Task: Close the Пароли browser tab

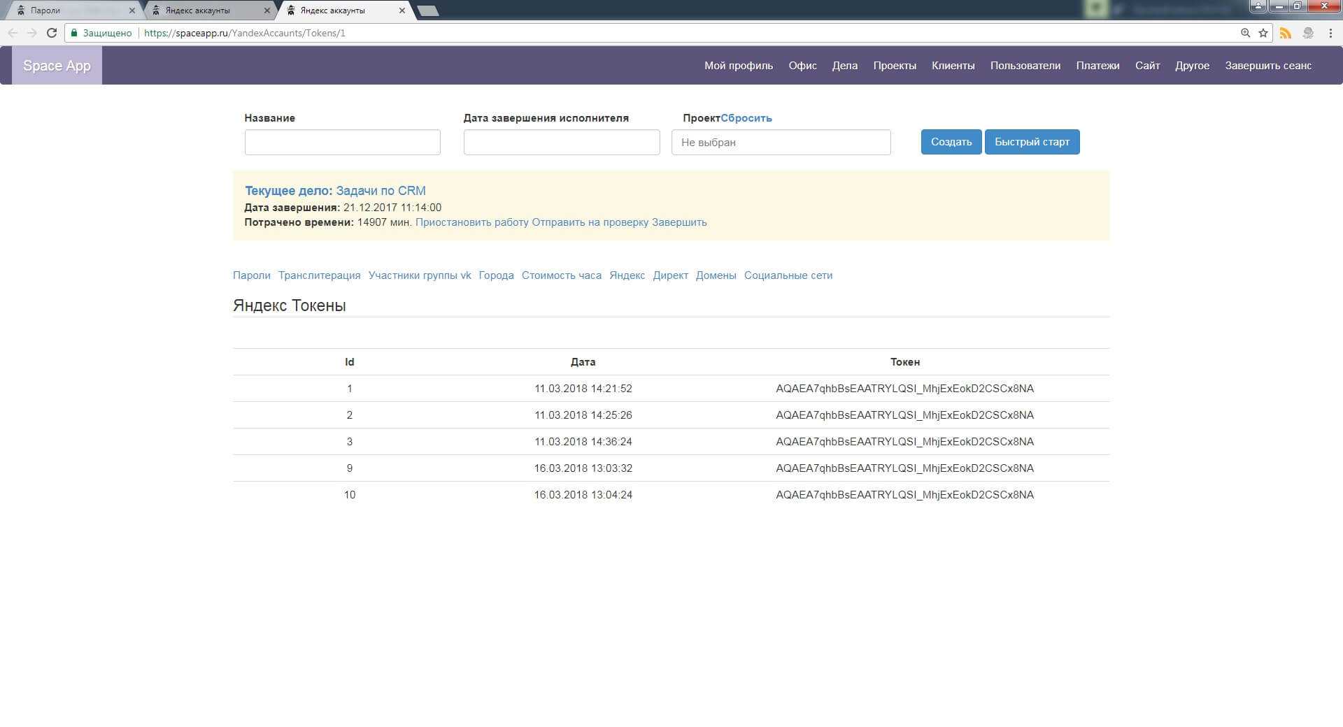Action: (x=132, y=10)
